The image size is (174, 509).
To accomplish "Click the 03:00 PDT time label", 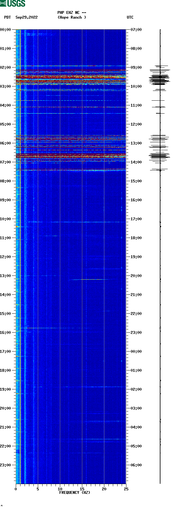I will [5, 86].
